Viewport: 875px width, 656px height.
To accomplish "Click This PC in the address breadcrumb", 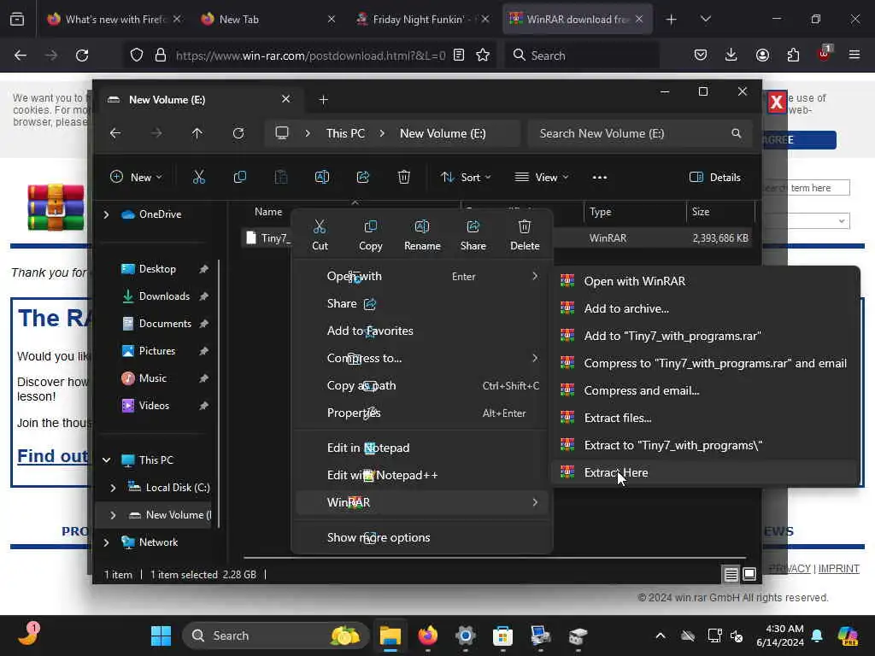I will coord(345,133).
